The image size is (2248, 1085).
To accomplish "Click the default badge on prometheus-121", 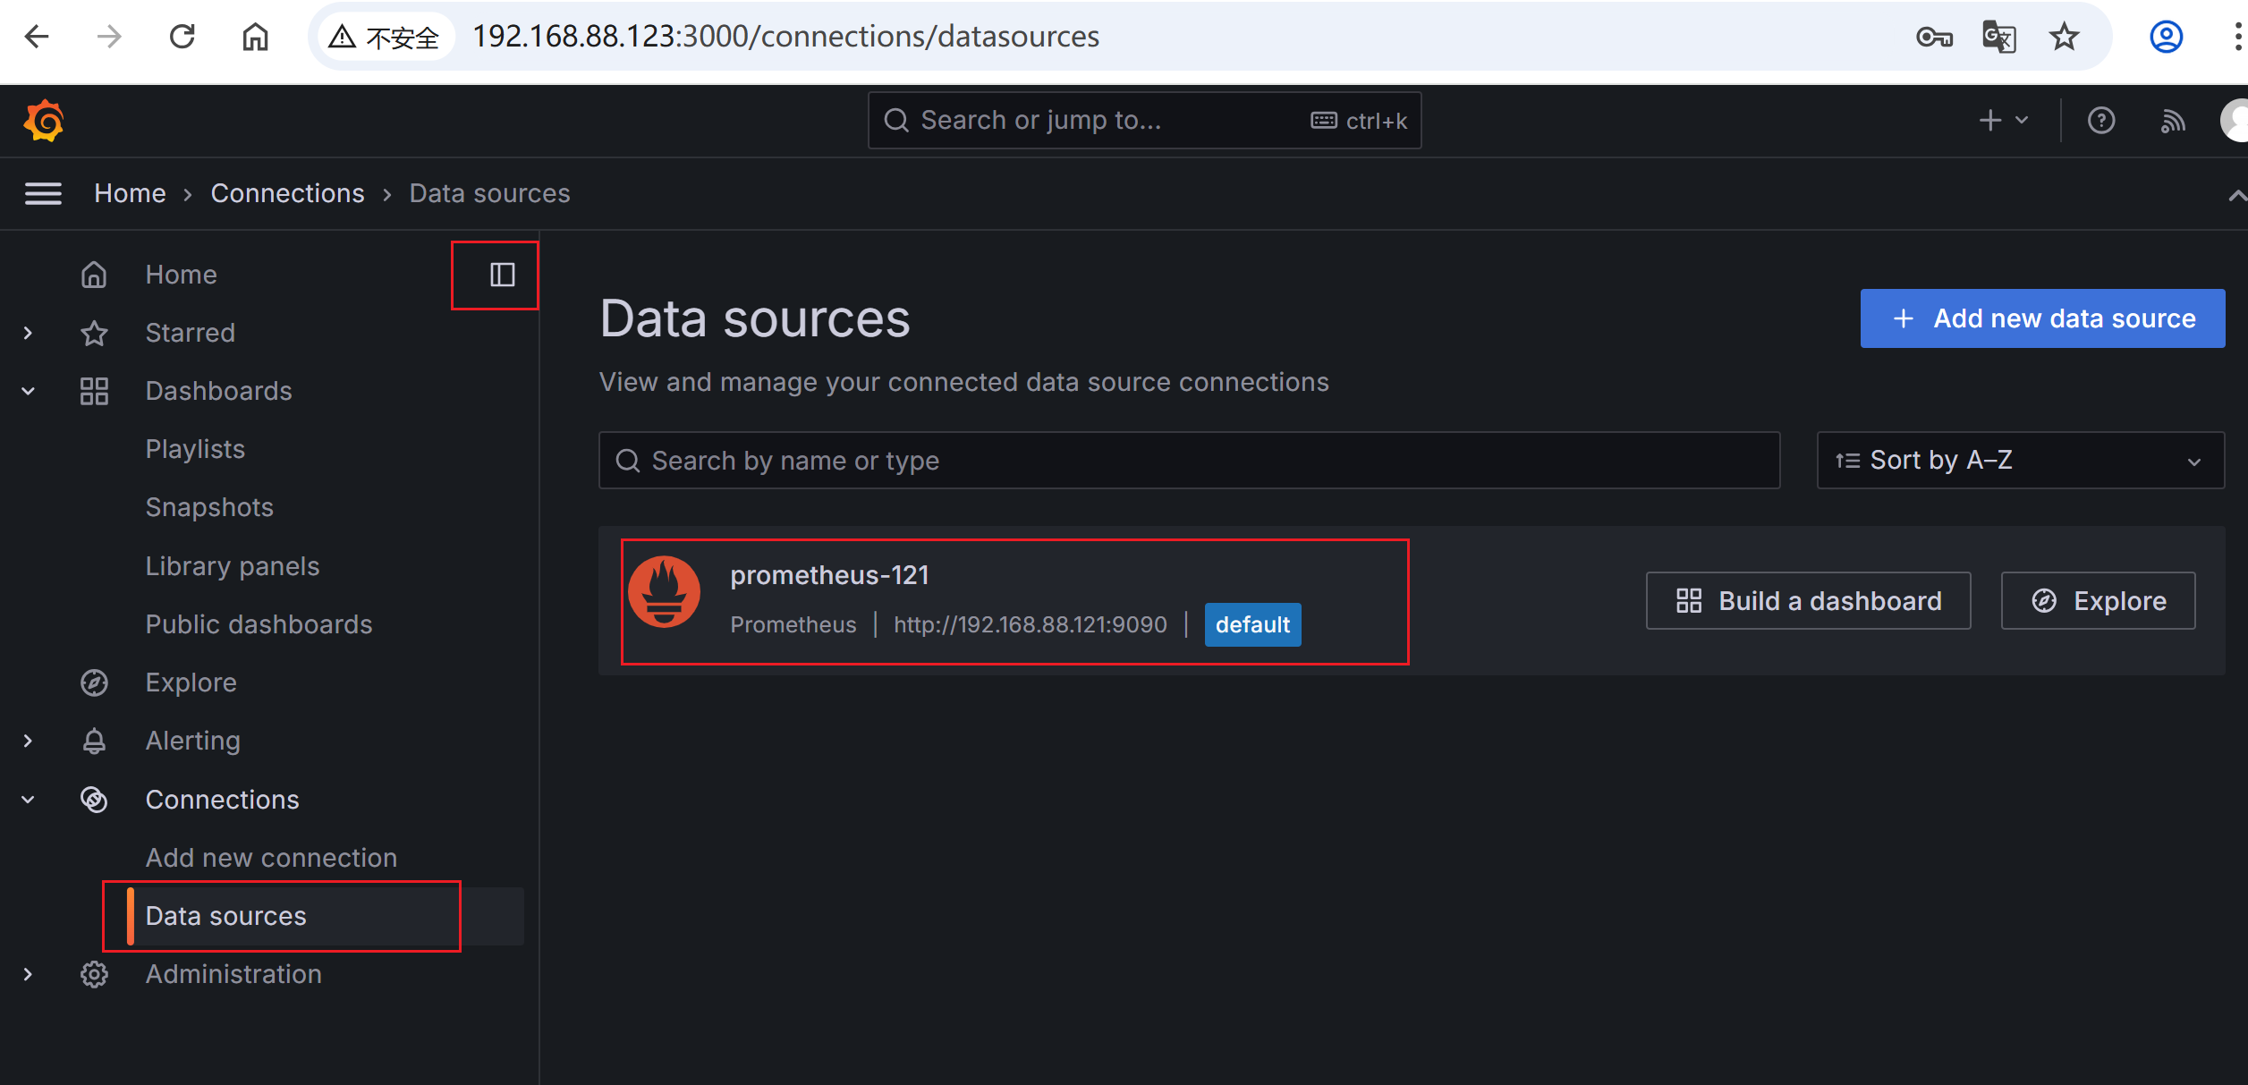I will coord(1252,624).
